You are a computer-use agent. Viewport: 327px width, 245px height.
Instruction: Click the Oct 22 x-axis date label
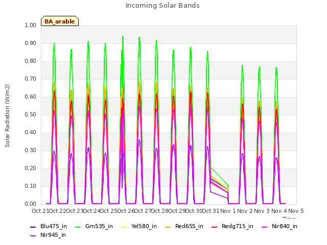(57, 211)
